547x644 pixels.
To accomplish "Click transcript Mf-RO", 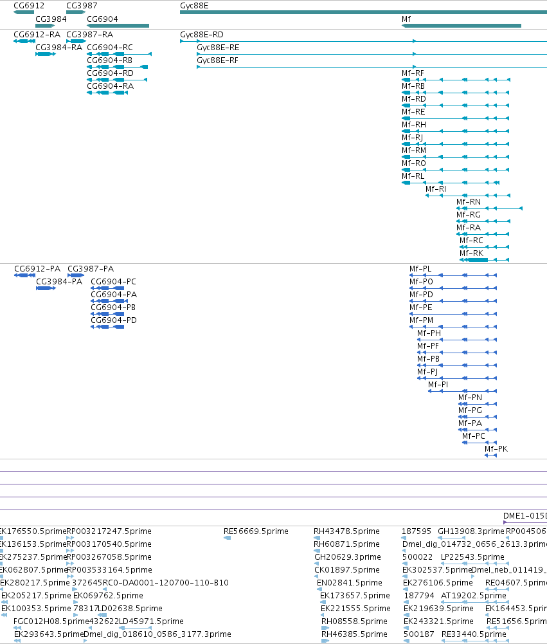I will pyautogui.click(x=414, y=163).
